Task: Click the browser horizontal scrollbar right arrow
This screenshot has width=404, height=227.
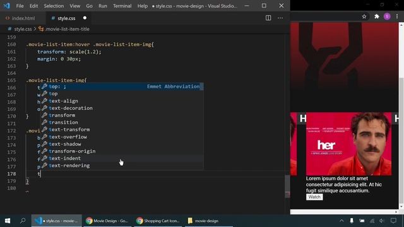Action: click(x=396, y=212)
